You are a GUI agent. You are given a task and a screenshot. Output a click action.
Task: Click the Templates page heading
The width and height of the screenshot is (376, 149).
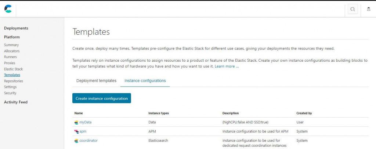click(x=91, y=32)
